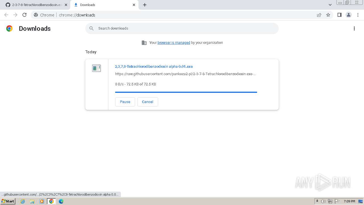
Task: Open Downloads page more actions menu
Action: click(354, 28)
